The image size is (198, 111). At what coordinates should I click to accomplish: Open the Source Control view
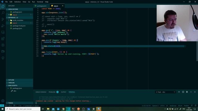coord(3,19)
